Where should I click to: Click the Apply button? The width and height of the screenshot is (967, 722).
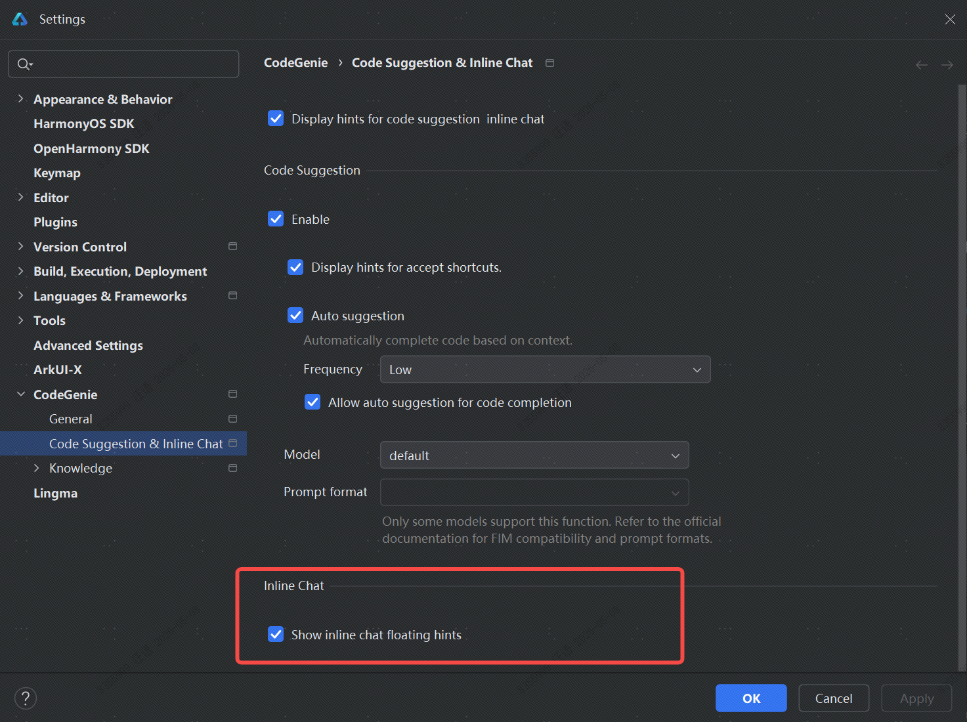pyautogui.click(x=916, y=698)
